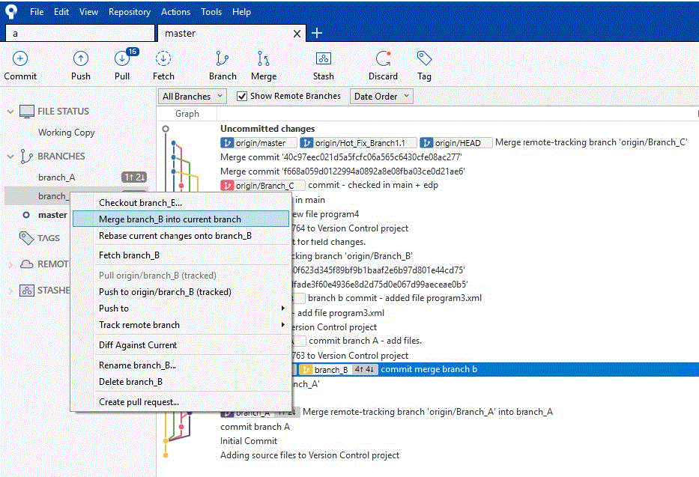699x477 pixels.
Task: Click the Discard toolbar icon
Action: (383, 58)
